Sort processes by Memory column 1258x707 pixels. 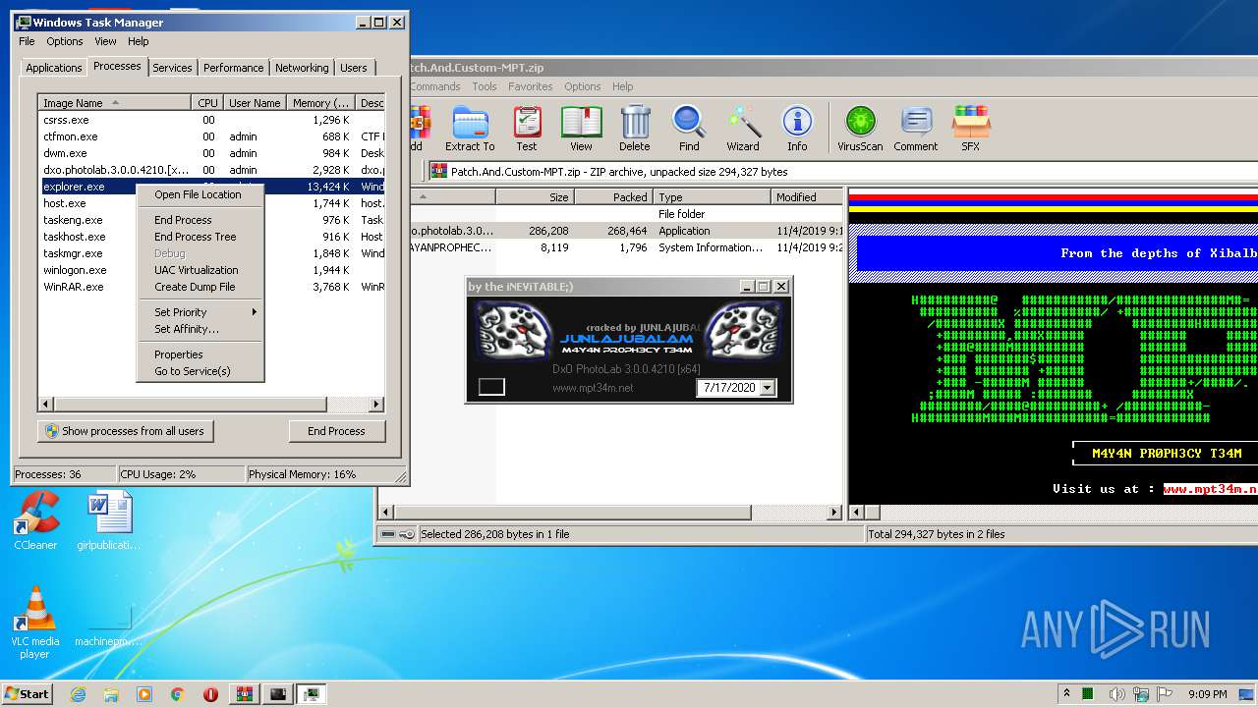pos(321,103)
